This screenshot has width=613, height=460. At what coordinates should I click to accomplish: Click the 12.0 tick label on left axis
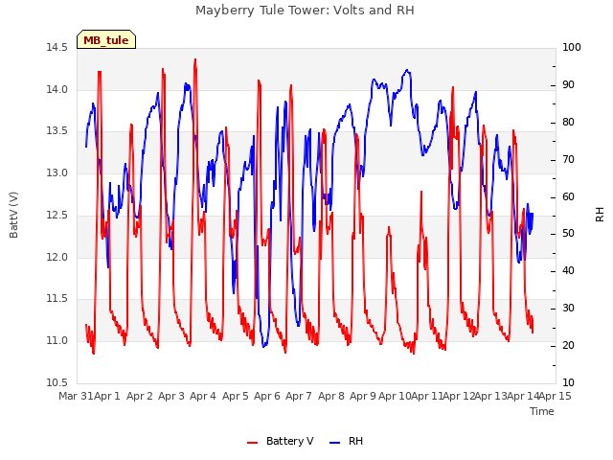(57, 257)
